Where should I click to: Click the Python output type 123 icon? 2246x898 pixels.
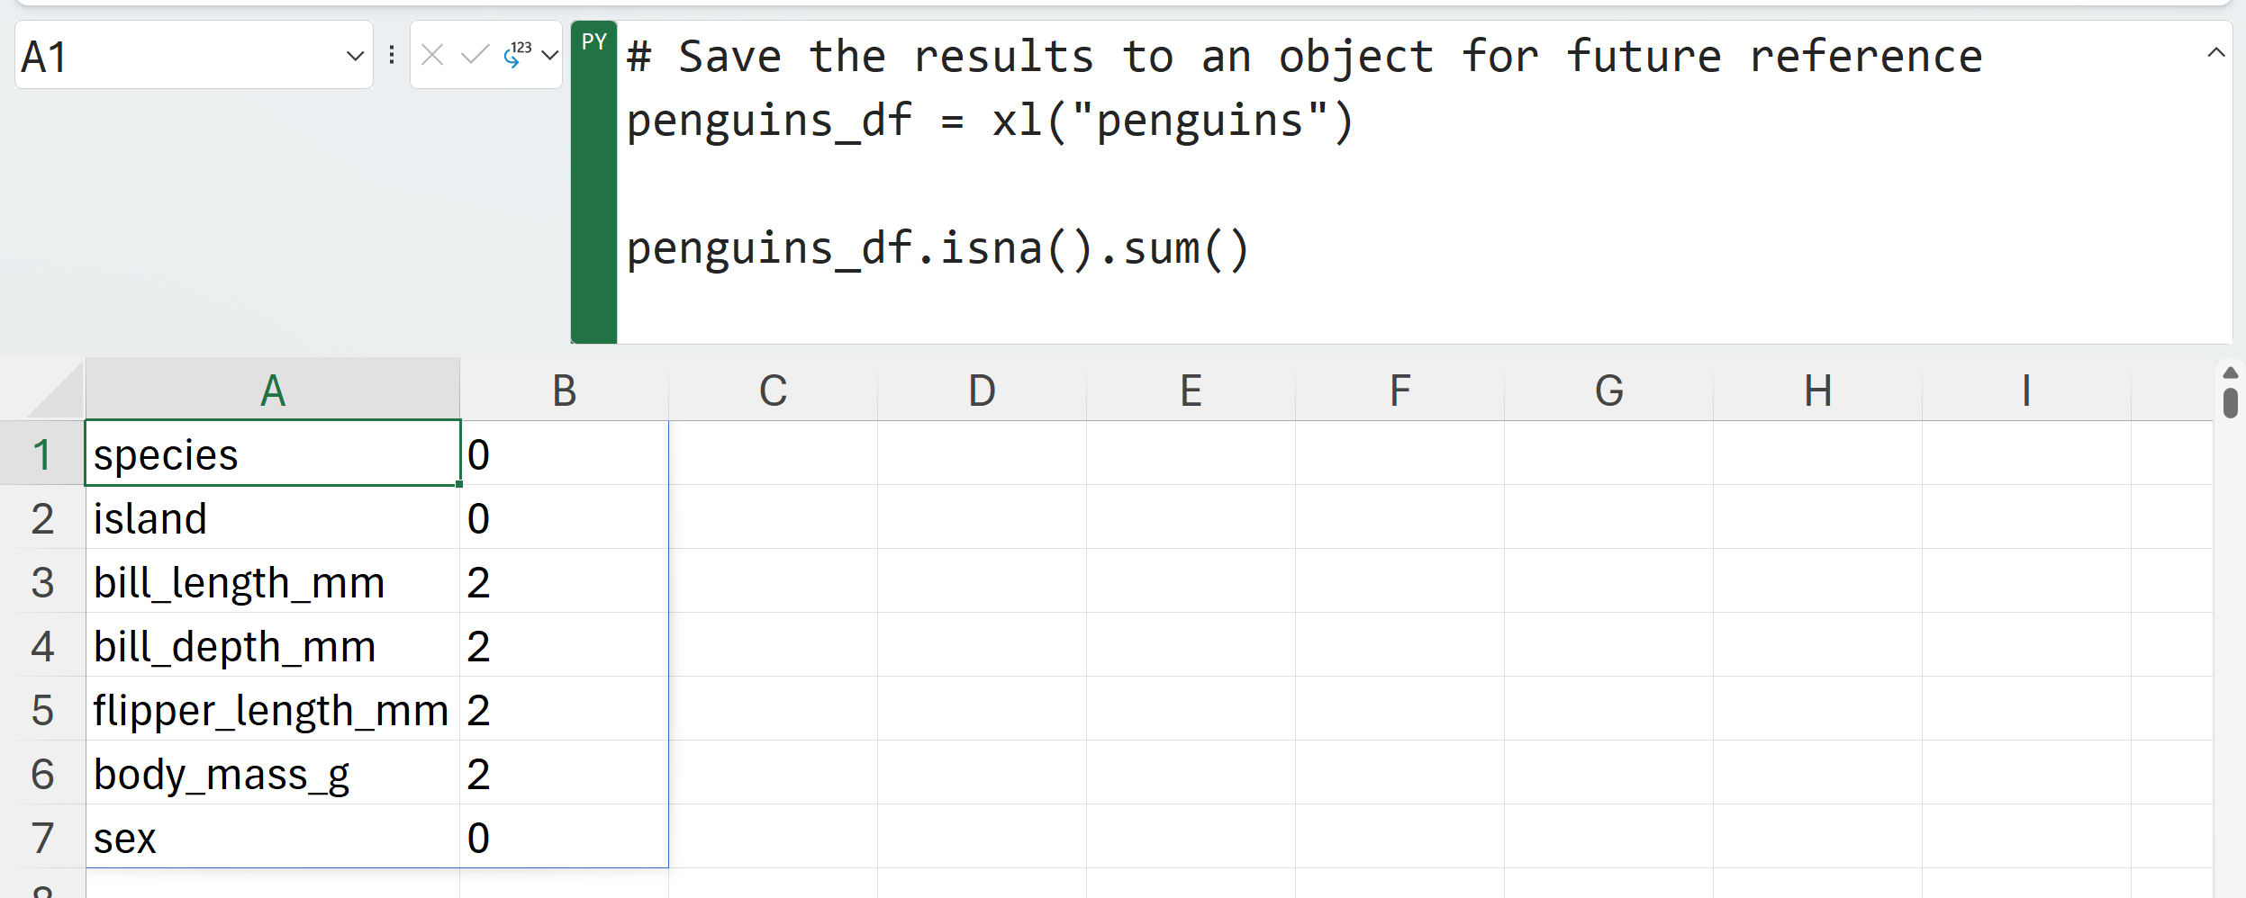(x=518, y=56)
